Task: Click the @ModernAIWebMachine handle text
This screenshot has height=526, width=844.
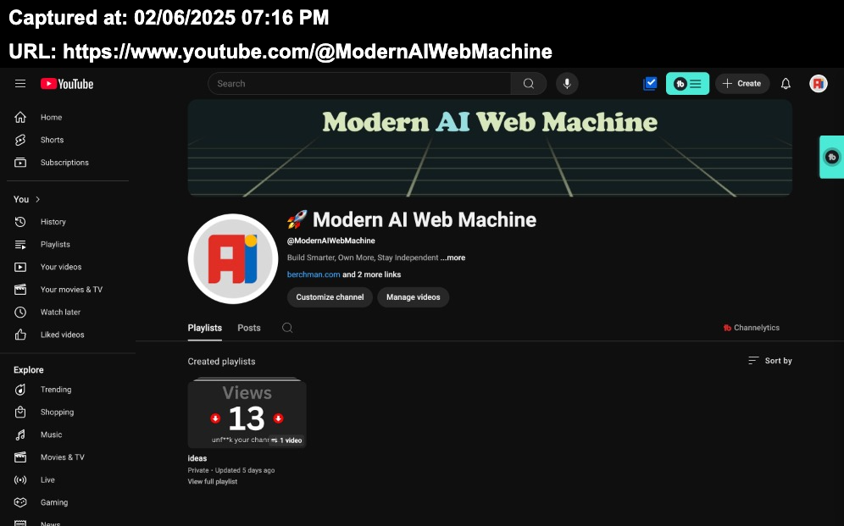Action: pyautogui.click(x=331, y=241)
